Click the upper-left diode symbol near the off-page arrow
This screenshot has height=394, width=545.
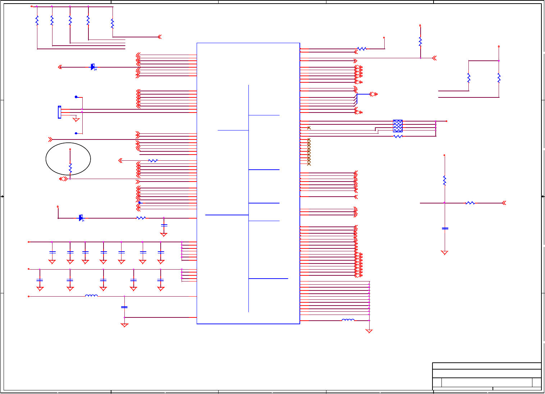click(93, 67)
